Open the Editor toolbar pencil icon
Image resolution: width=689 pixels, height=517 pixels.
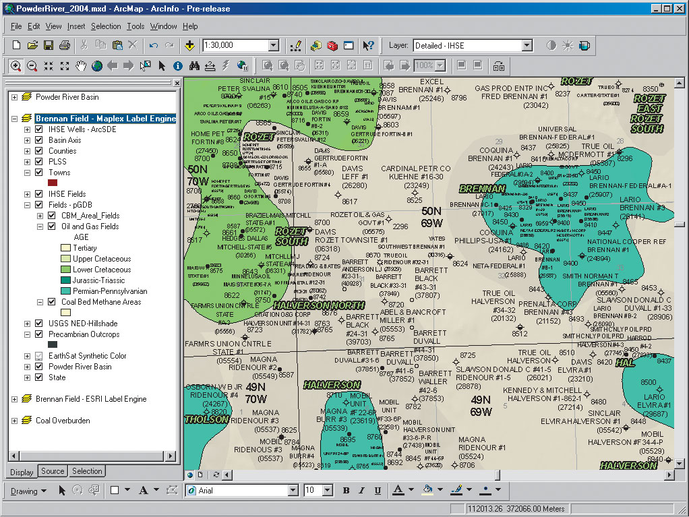(x=295, y=46)
